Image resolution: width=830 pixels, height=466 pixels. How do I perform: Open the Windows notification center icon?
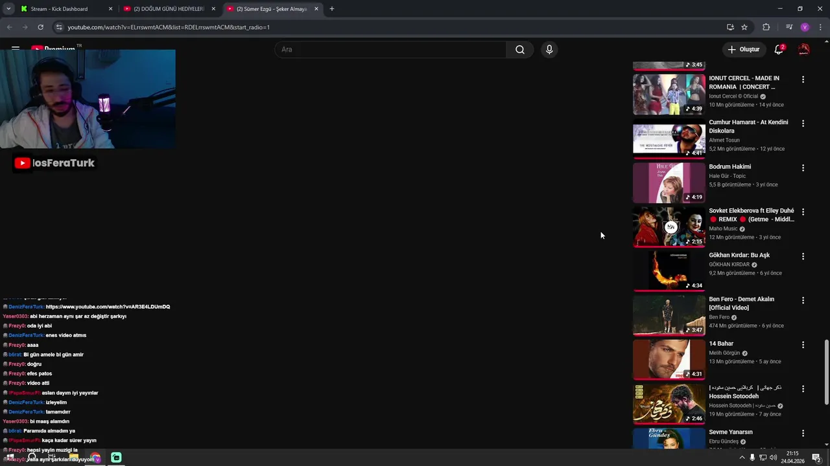[x=816, y=458]
